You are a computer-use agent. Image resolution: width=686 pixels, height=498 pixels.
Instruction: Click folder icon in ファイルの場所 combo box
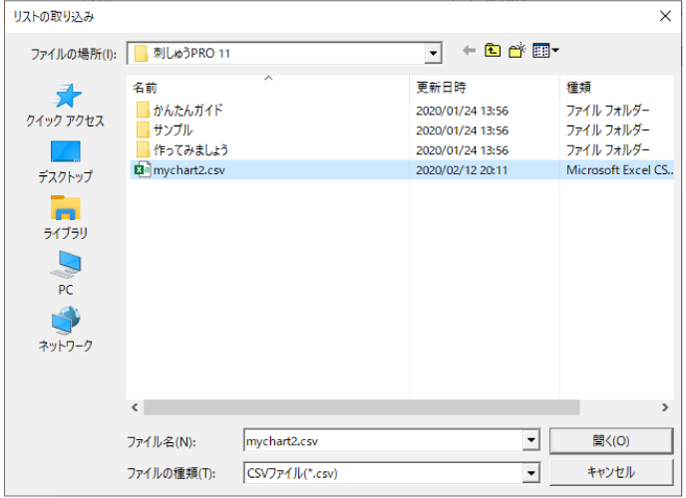point(141,54)
